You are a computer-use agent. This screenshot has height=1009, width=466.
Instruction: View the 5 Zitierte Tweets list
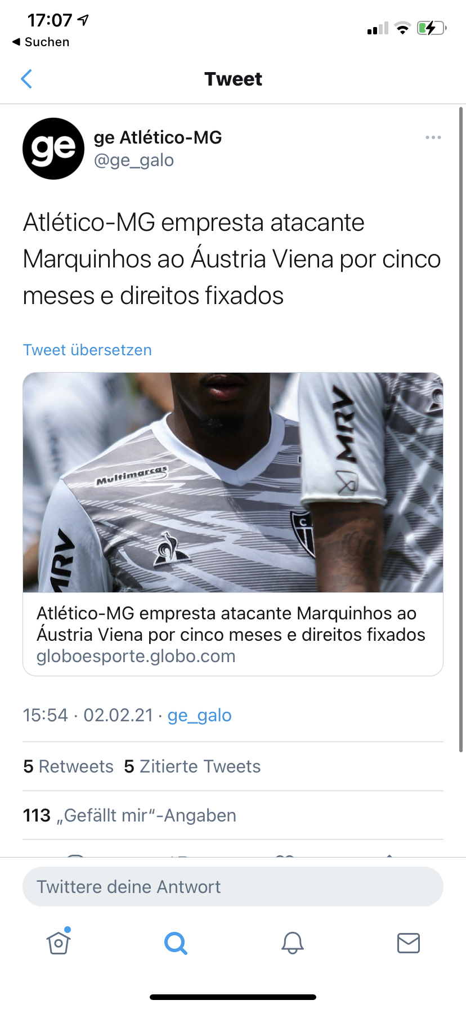[x=192, y=766]
